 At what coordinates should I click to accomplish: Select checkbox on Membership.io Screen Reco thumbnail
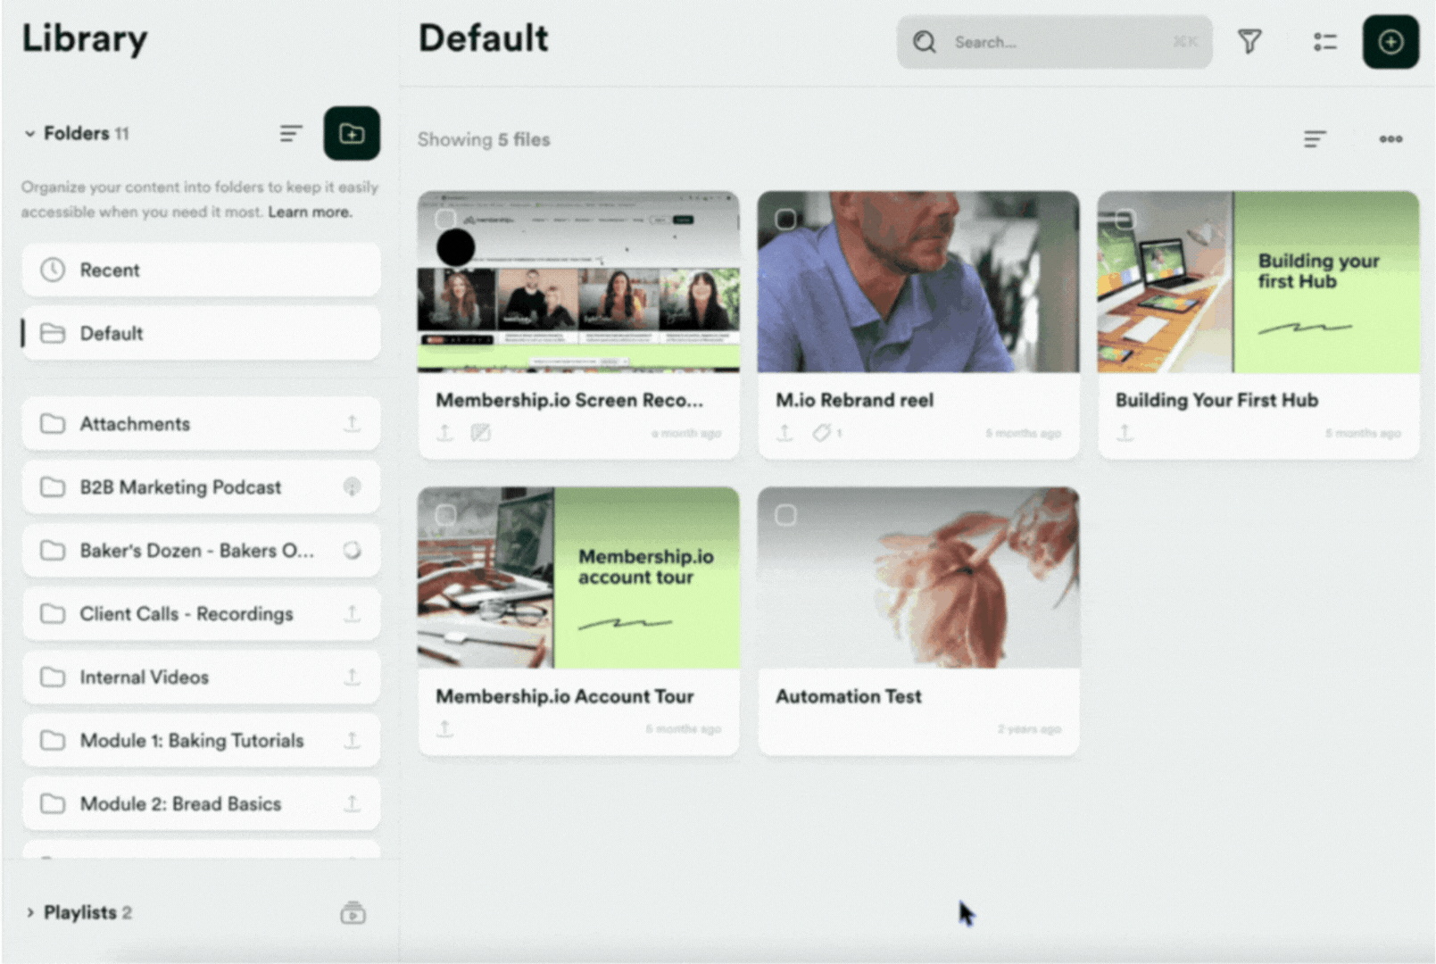pos(445,219)
